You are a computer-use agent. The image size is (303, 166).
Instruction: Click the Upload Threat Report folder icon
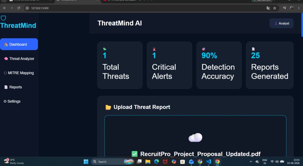pos(108,107)
